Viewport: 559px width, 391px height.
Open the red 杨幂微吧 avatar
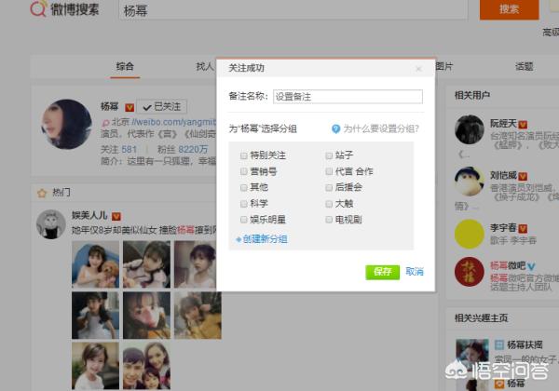point(470,272)
